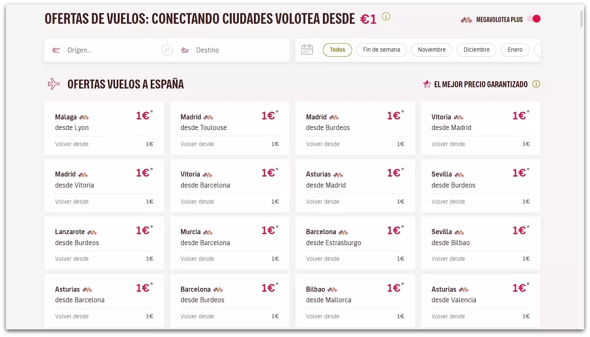Click the swap origin and destination icon
This screenshot has height=337, width=590.
point(167,50)
